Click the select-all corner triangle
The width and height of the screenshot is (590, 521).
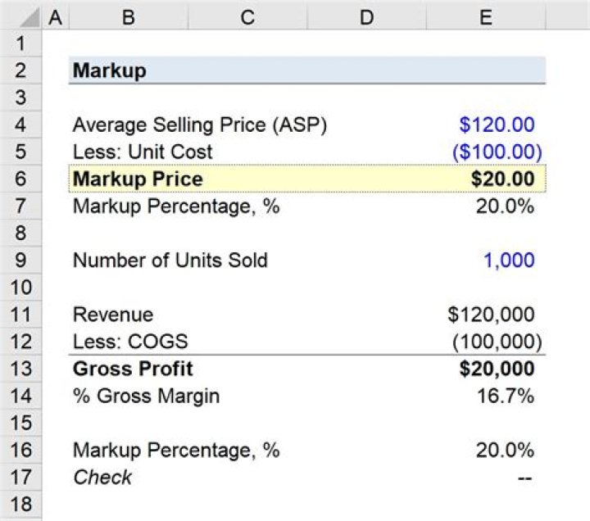click(29, 18)
